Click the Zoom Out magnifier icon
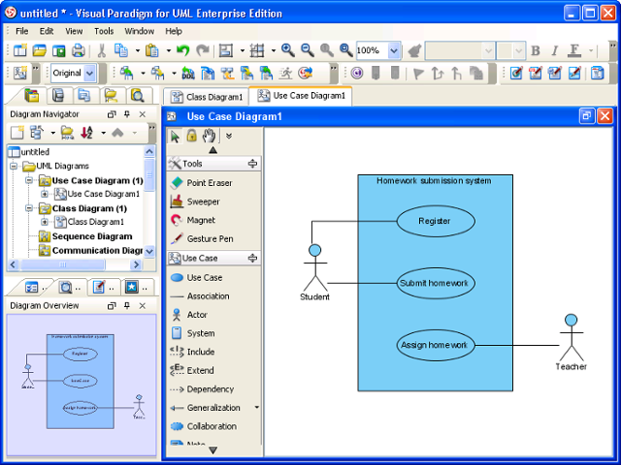The image size is (621, 465). coord(308,50)
